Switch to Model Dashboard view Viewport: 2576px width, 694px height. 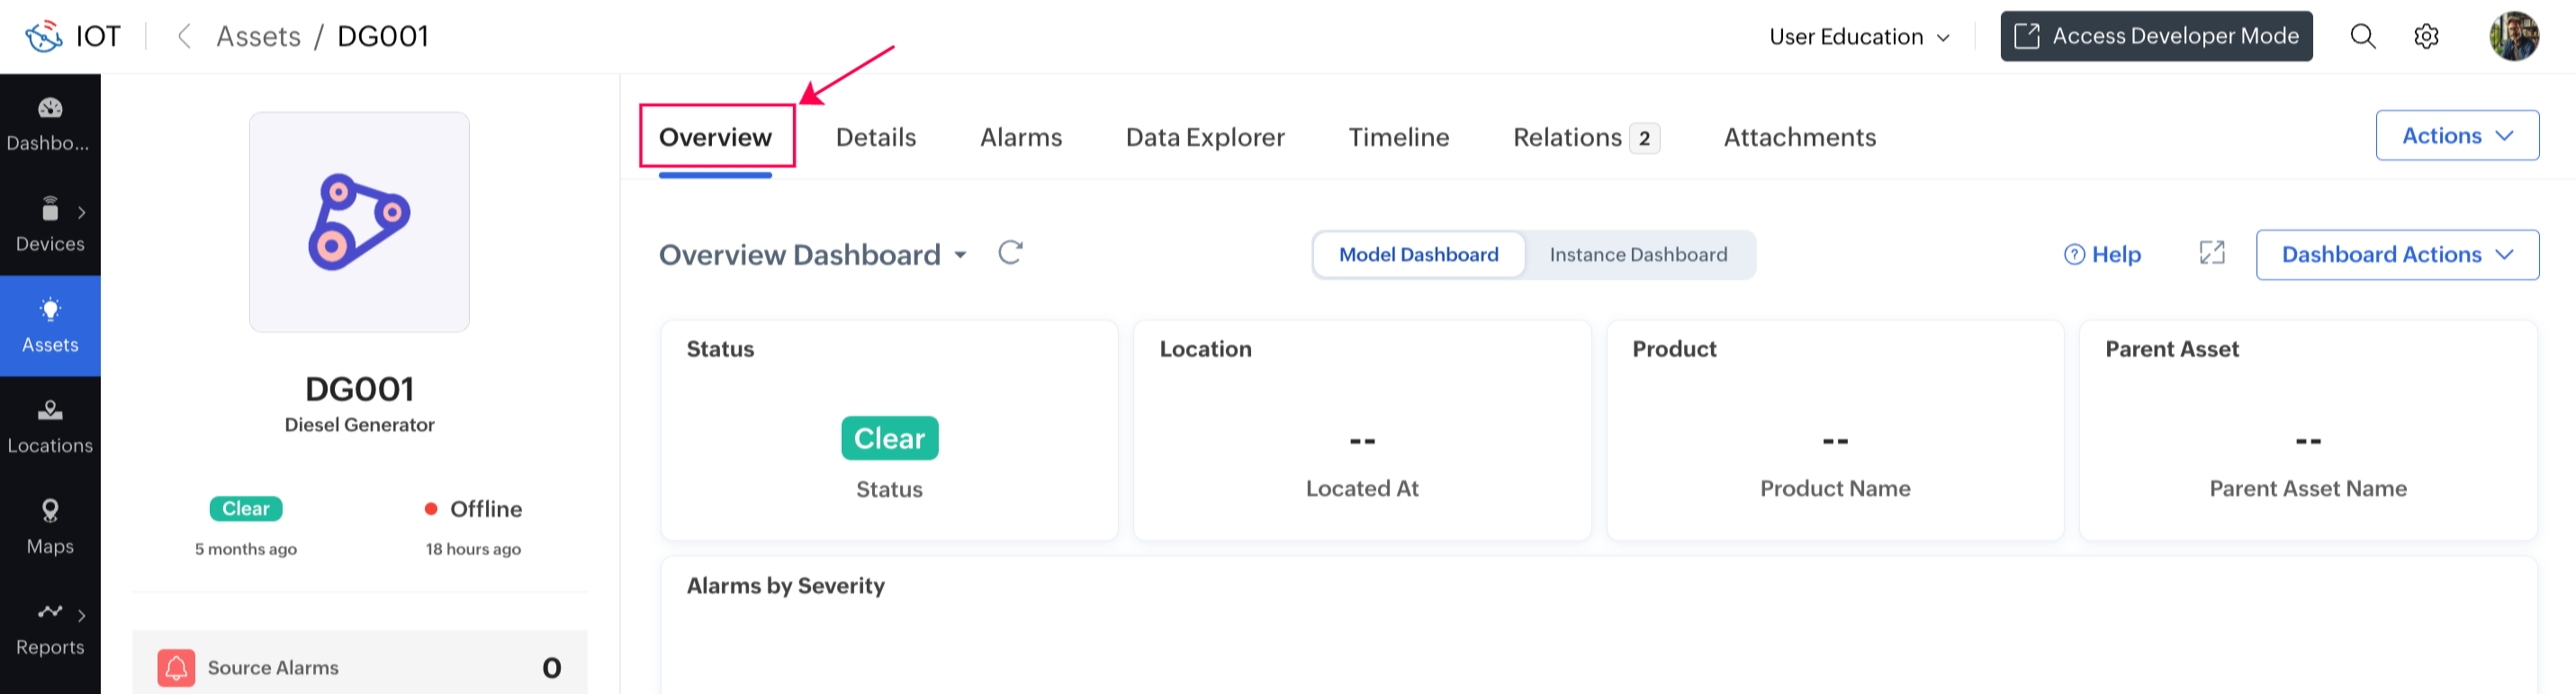[1418, 255]
